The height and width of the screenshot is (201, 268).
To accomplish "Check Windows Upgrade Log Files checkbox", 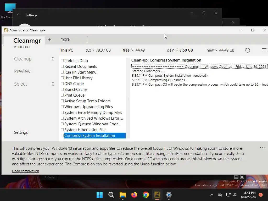I will [62, 107].
